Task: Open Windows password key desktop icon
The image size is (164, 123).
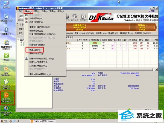Action: pyautogui.click(x=6, y=71)
